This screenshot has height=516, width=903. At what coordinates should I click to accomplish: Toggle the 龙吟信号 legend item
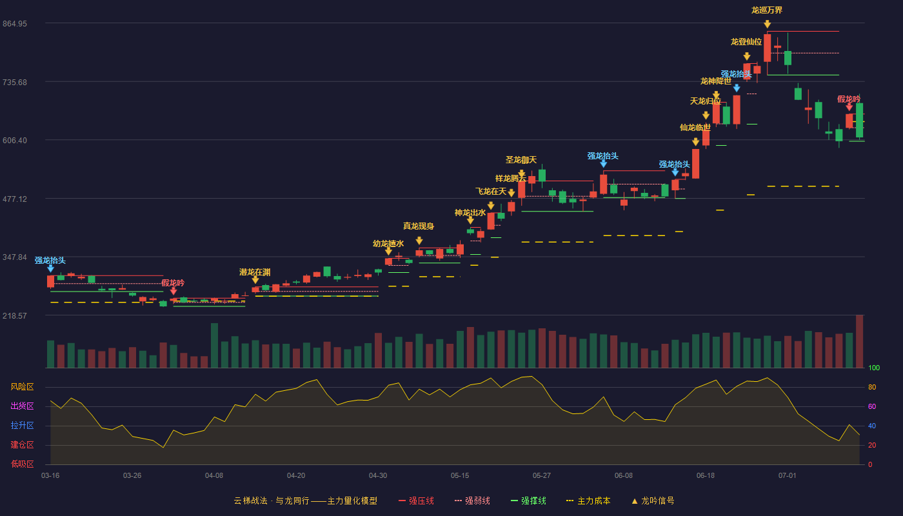(x=653, y=501)
